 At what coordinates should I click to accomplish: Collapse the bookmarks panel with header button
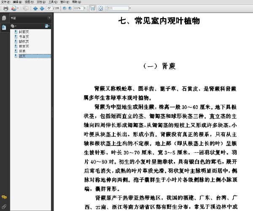coord(49,18)
